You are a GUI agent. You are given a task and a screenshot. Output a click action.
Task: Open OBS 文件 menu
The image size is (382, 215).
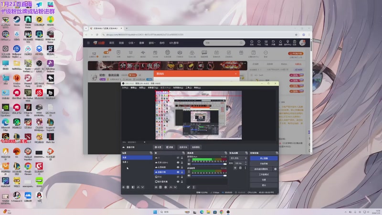[125, 88]
